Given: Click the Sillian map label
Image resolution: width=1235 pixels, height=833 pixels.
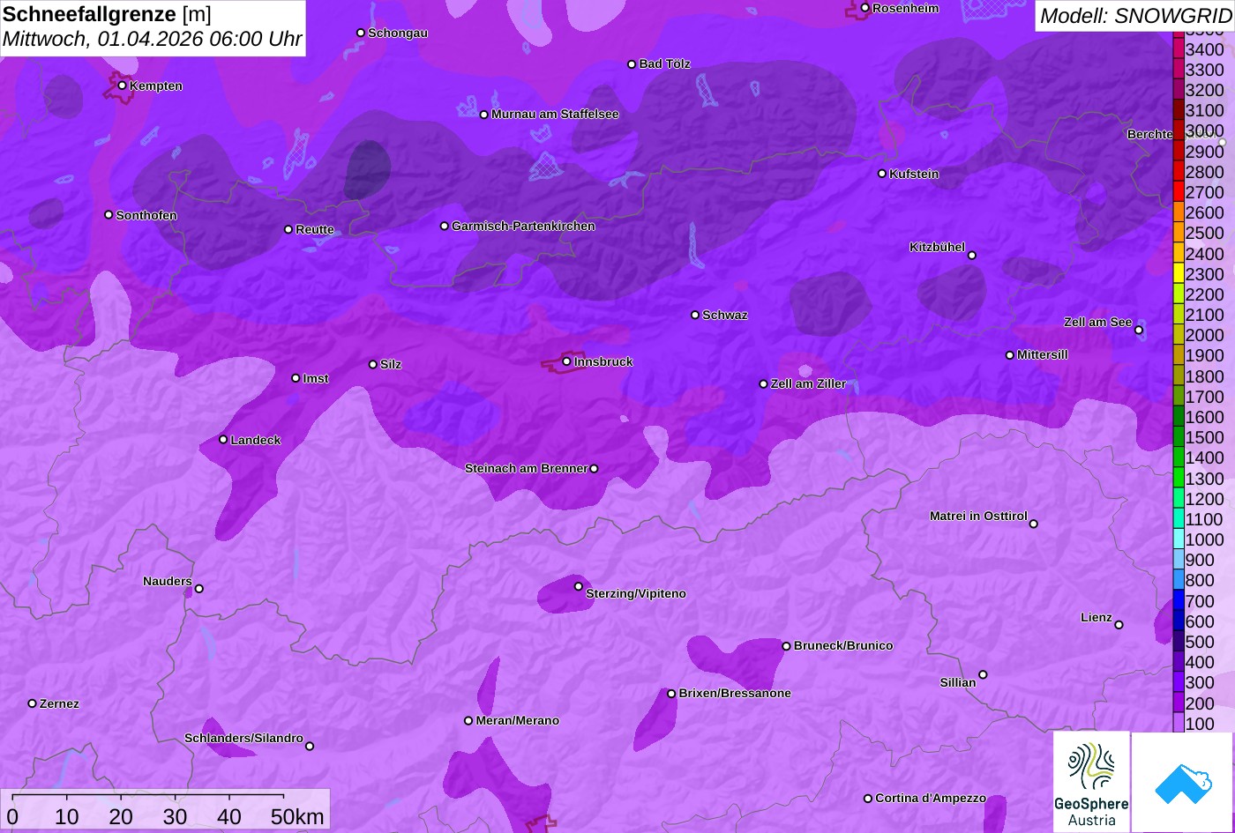Looking at the screenshot, I should click(x=958, y=682).
